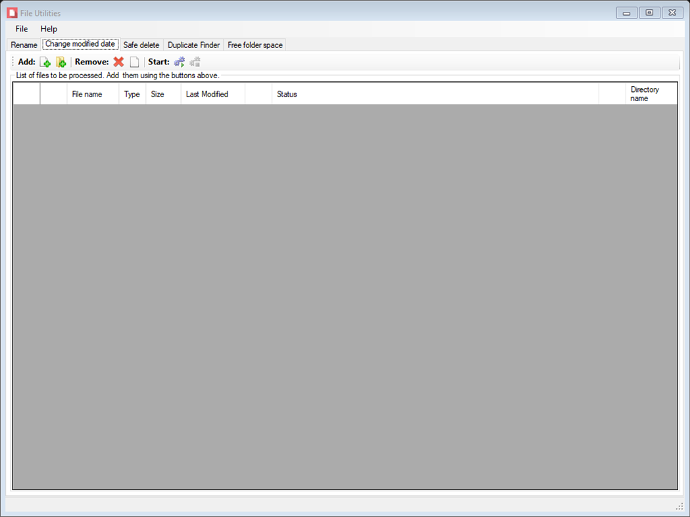The height and width of the screenshot is (517, 690).
Task: Switch to the Rename tab
Action: [x=23, y=45]
